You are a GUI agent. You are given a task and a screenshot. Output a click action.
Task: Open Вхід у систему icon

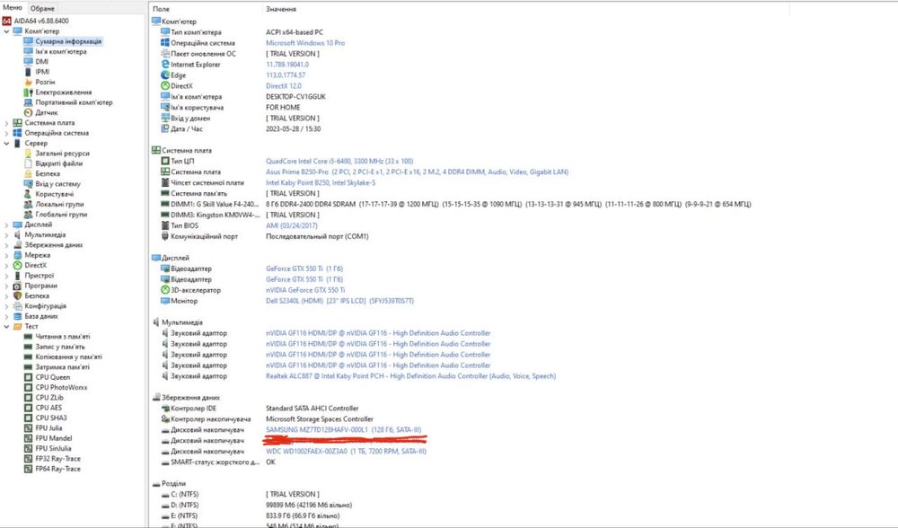pyautogui.click(x=28, y=184)
